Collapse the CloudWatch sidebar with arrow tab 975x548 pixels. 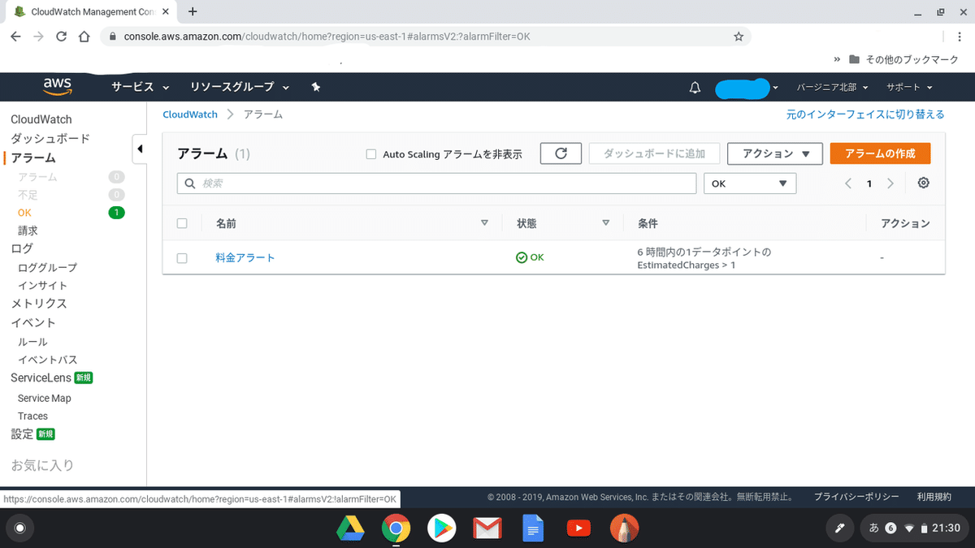139,149
